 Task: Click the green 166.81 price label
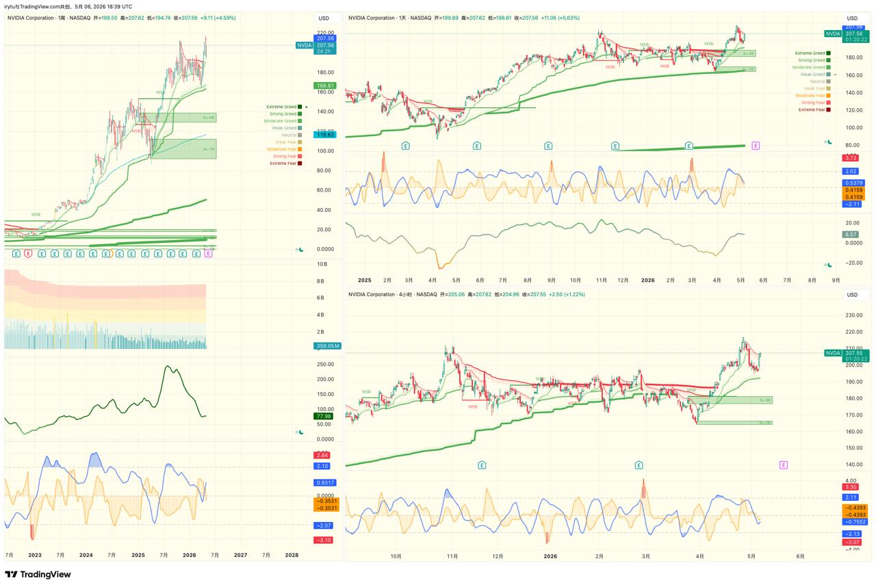[x=324, y=86]
